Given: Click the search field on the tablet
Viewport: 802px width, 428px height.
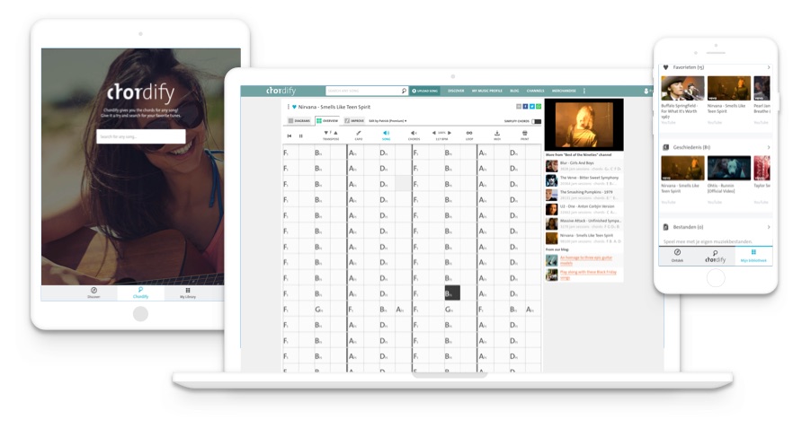Looking at the screenshot, I should pos(140,136).
